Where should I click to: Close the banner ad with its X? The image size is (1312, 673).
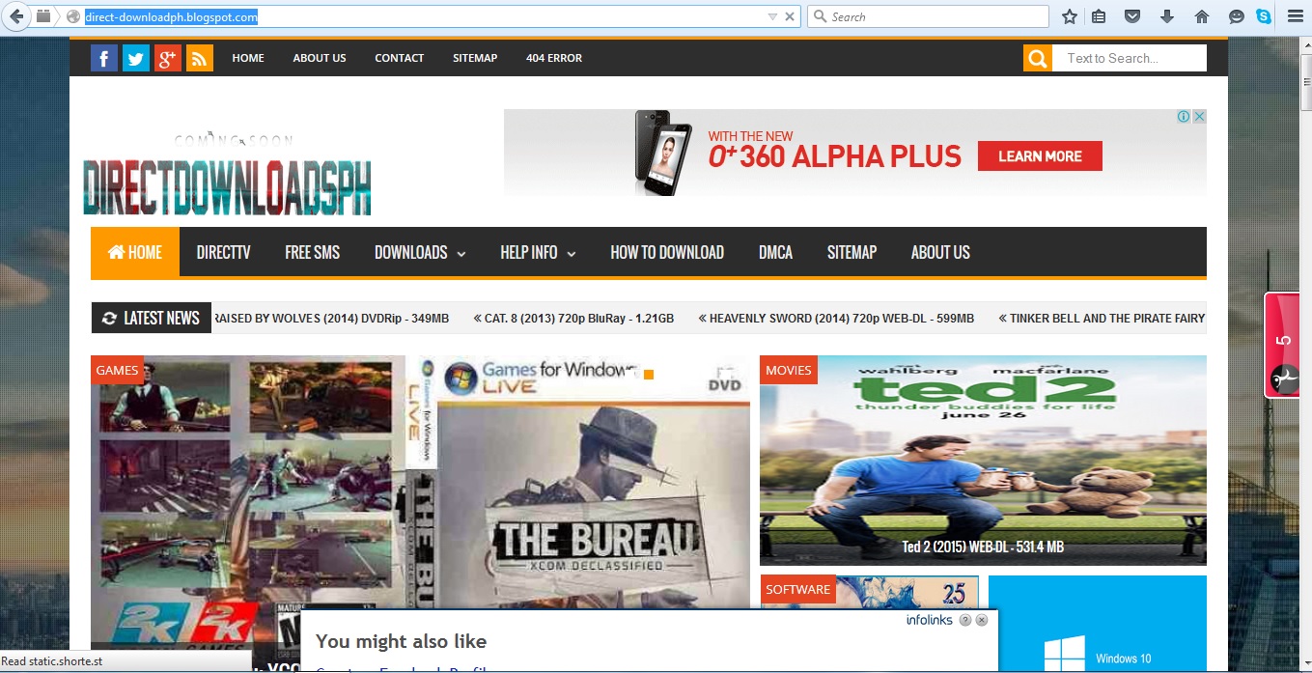1199,116
